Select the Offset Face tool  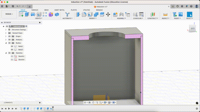tap(102, 14)
